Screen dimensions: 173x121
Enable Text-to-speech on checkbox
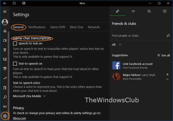(15, 64)
